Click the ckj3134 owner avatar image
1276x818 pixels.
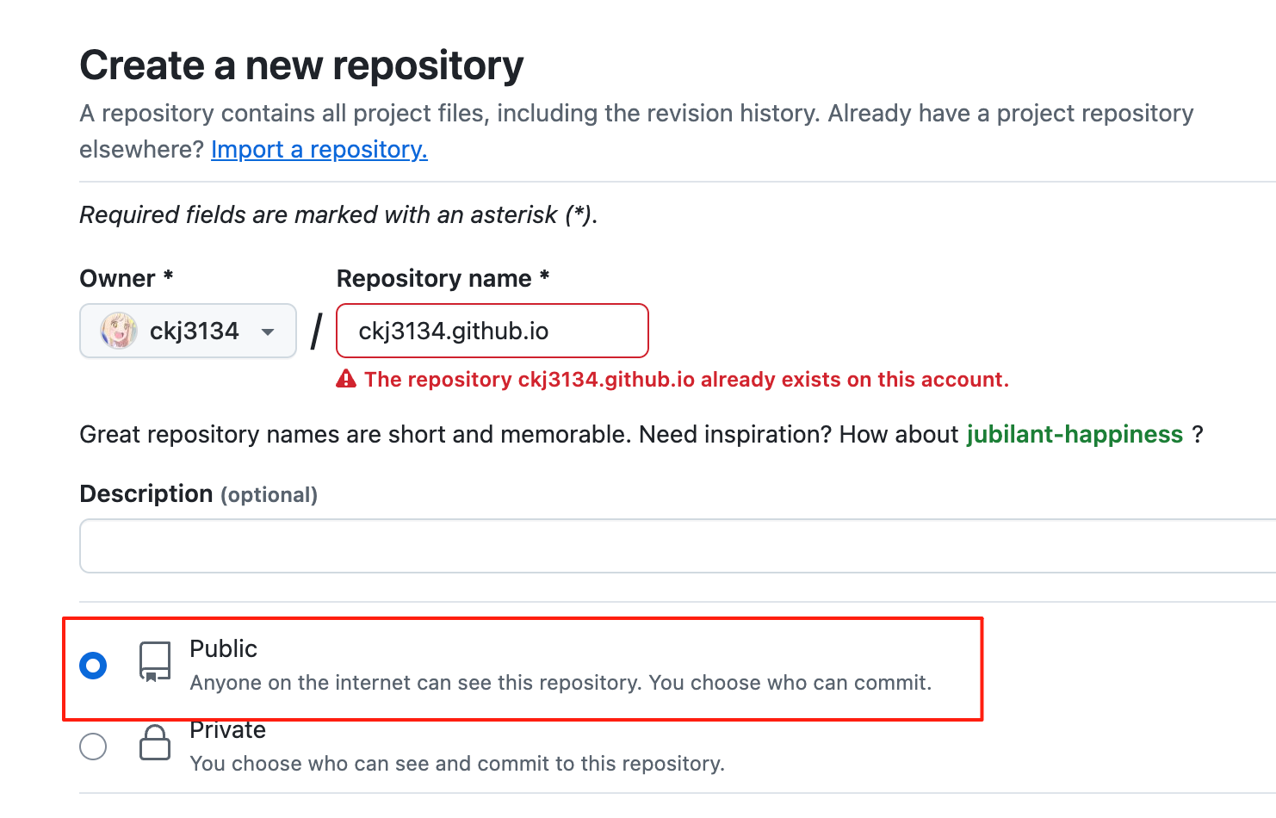(x=119, y=331)
